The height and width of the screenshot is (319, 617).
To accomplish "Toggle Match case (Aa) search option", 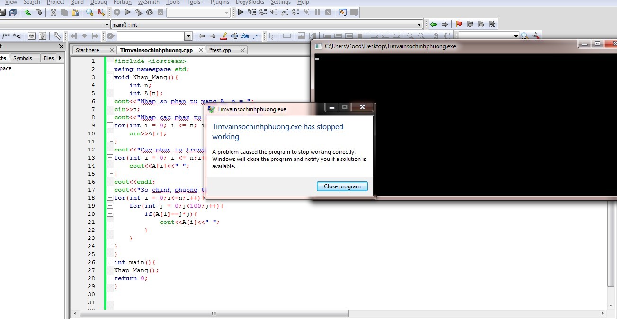I will 245,36.
